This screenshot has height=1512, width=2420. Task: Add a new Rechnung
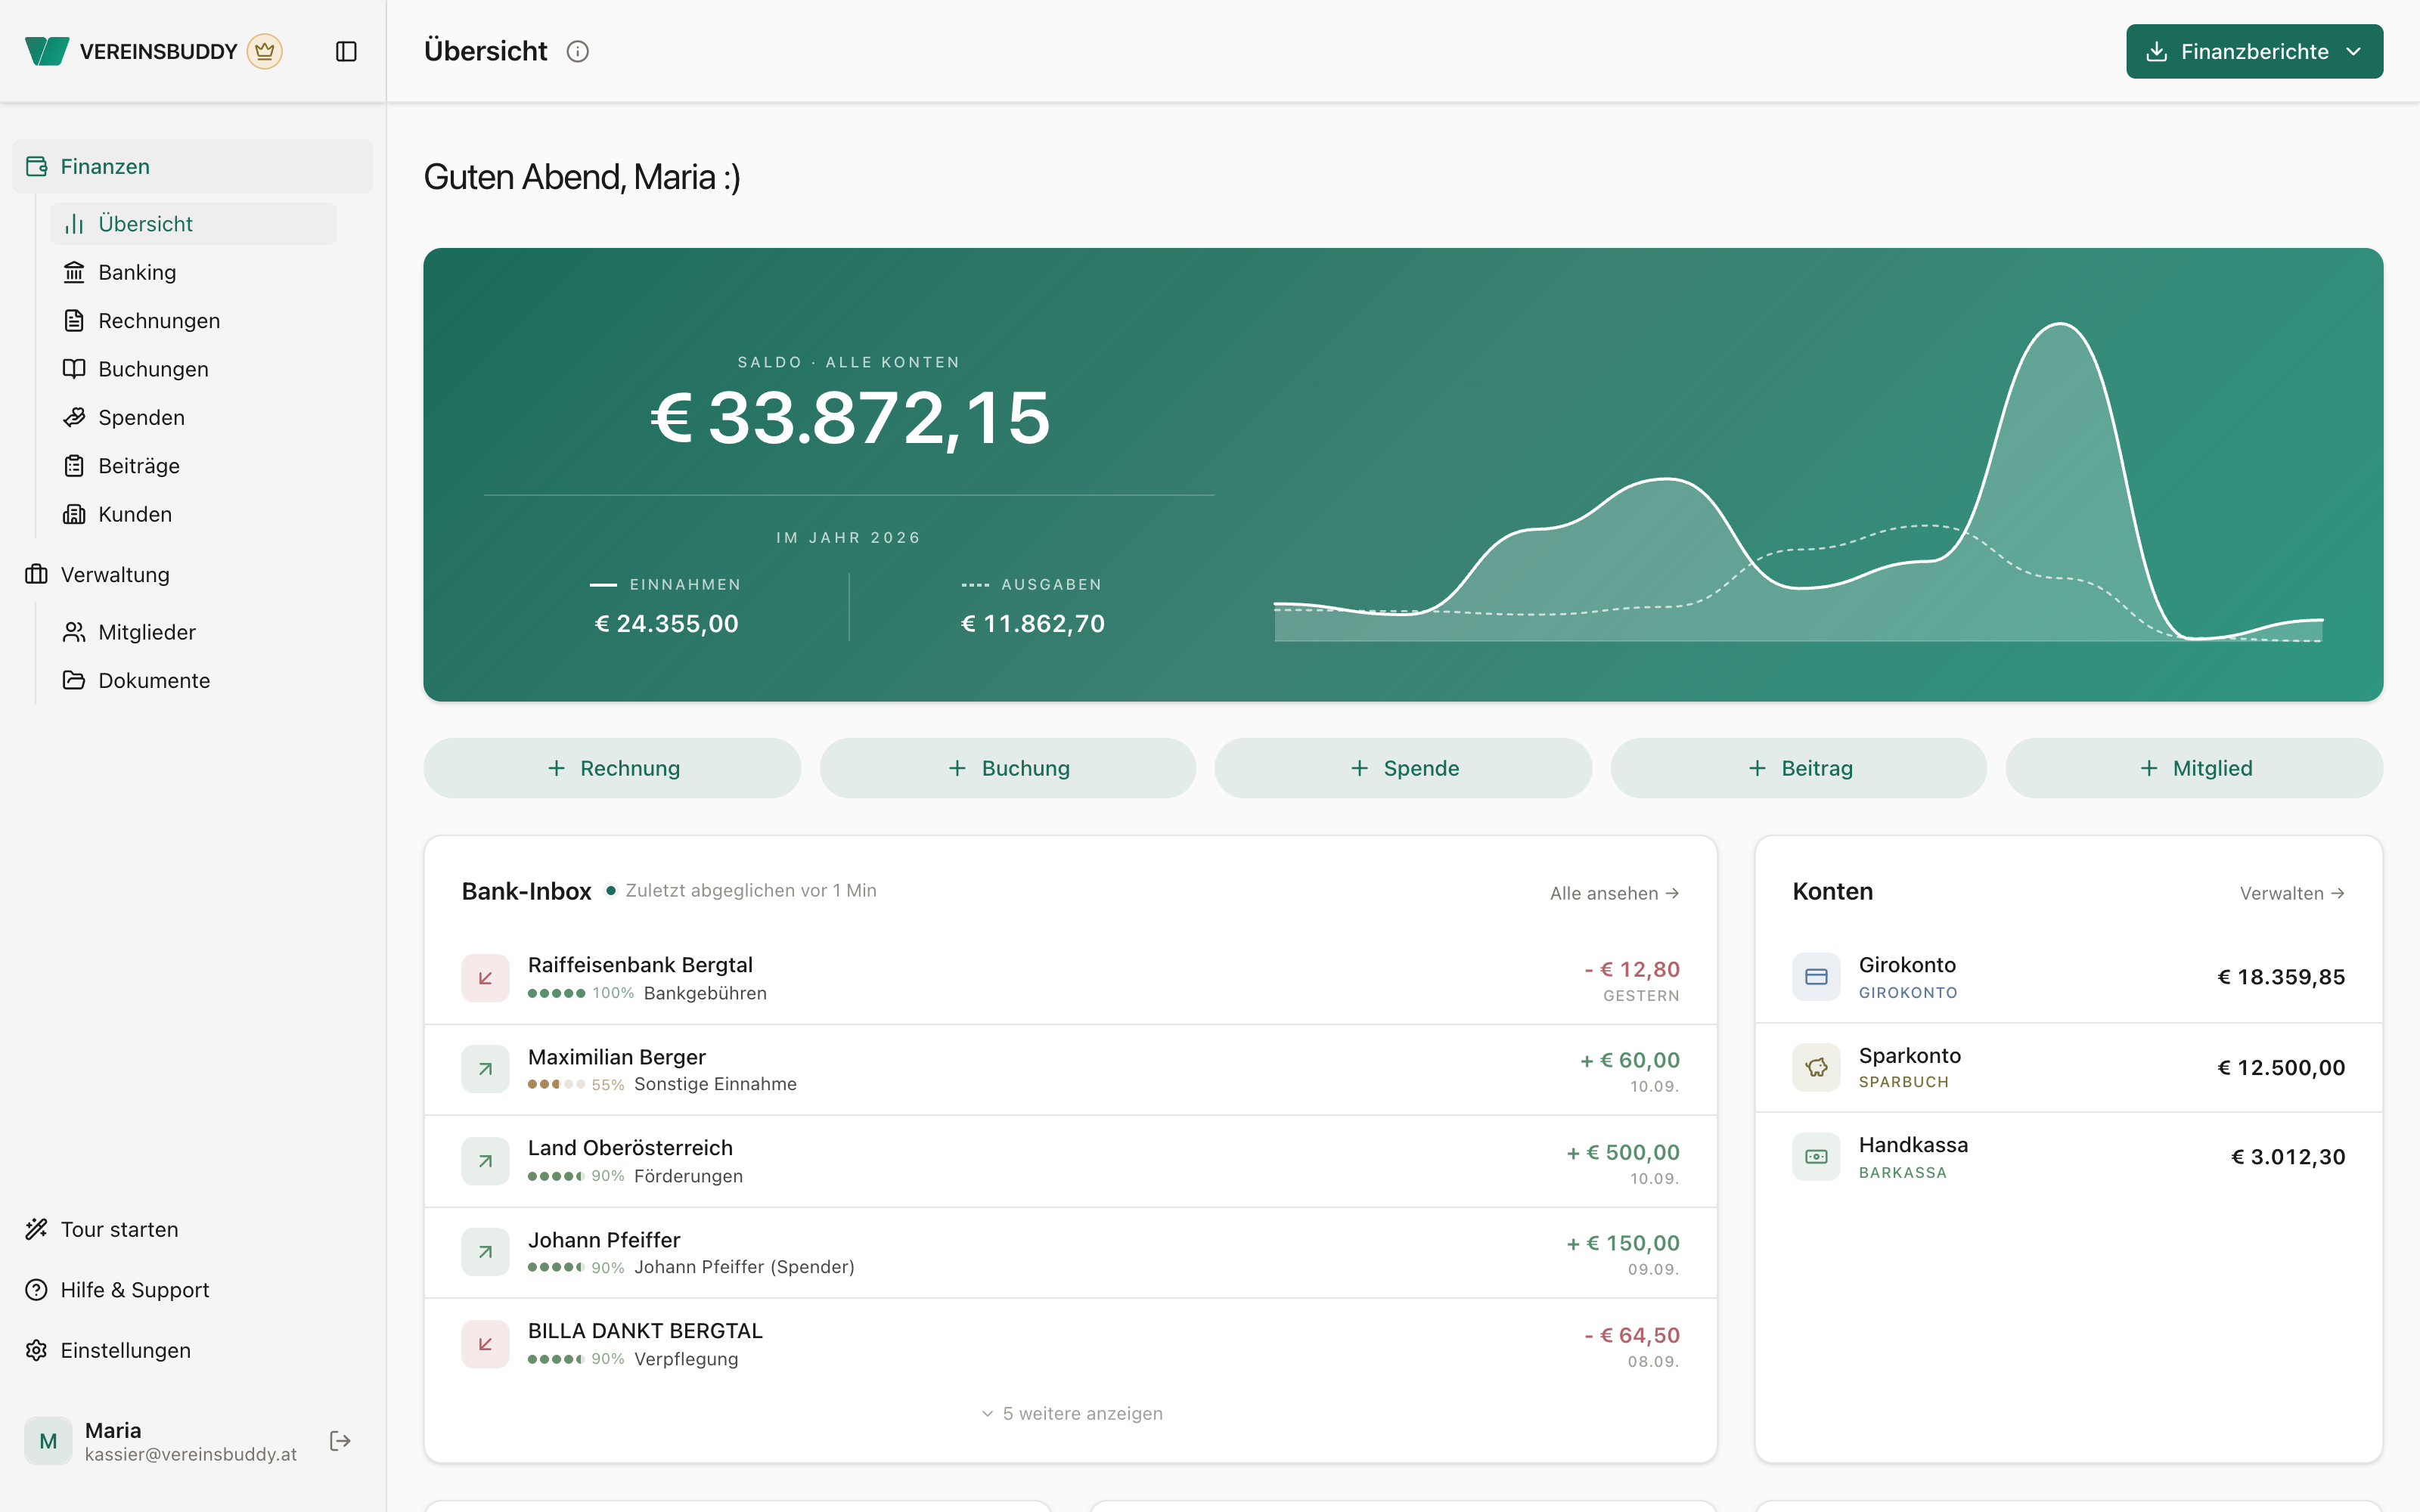tap(612, 768)
